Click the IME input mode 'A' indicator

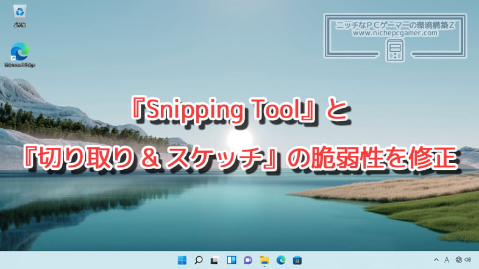pos(447,260)
